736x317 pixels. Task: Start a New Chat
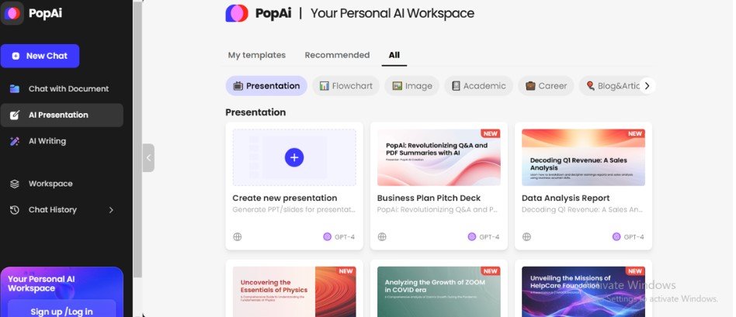point(40,56)
